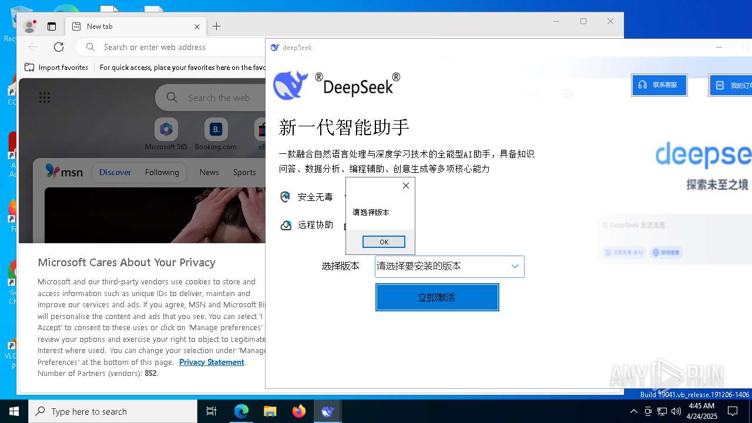
Task: Open the volume control tray icon
Action: click(676, 411)
